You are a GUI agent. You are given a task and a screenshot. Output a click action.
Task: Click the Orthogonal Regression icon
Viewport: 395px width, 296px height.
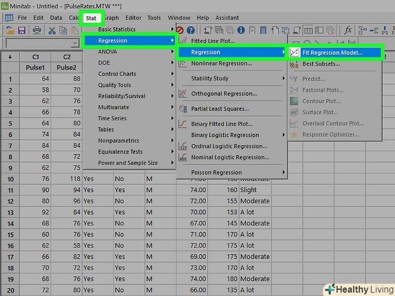183,94
